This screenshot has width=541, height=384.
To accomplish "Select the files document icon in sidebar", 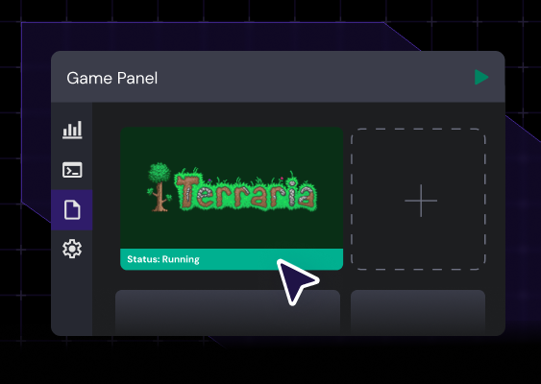I will (72, 209).
